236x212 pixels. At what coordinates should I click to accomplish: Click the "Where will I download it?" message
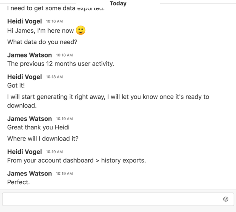(x=43, y=139)
